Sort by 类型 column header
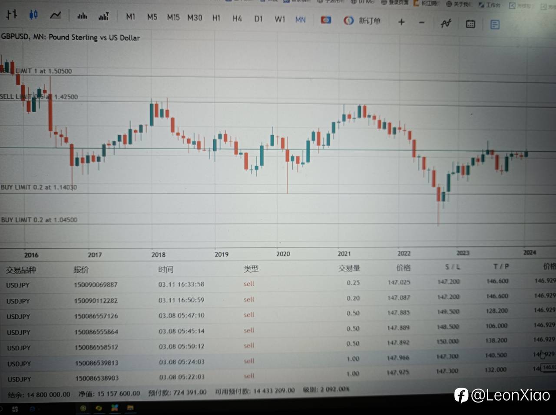This screenshot has height=415, width=556. pyautogui.click(x=251, y=269)
